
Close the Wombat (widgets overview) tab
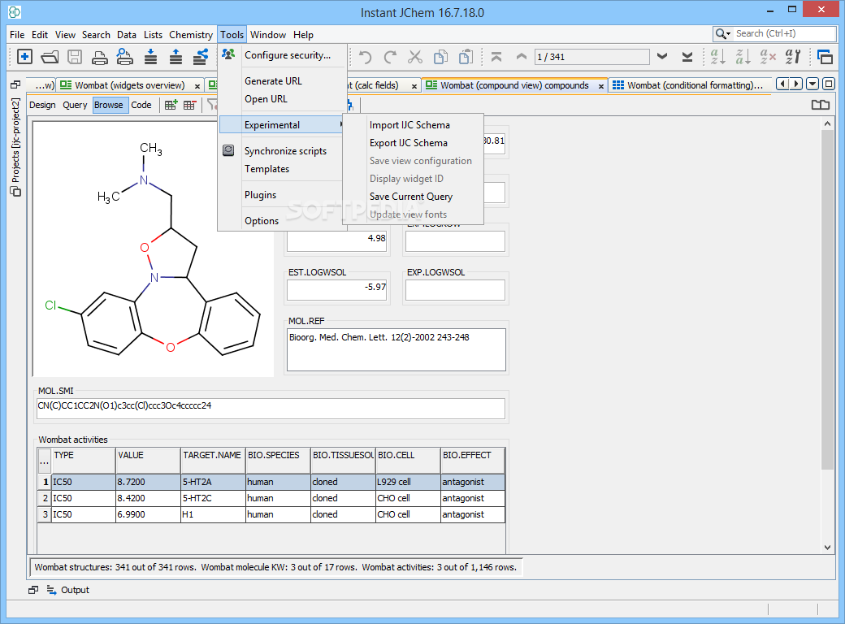point(197,86)
